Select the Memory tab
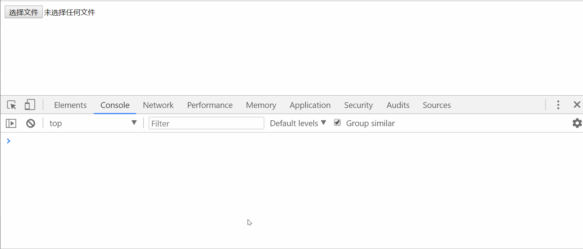This screenshot has height=249, width=583. [x=261, y=105]
